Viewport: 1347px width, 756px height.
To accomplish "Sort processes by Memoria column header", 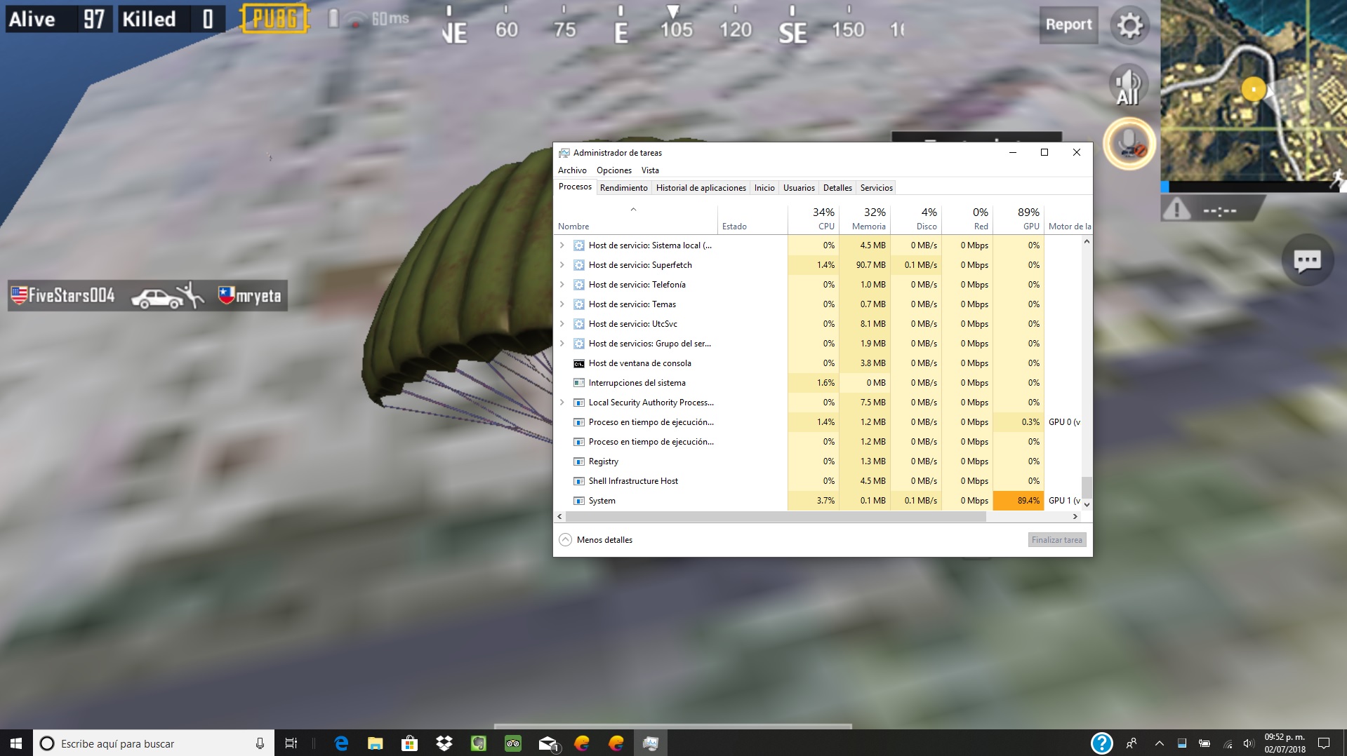I will coord(865,220).
